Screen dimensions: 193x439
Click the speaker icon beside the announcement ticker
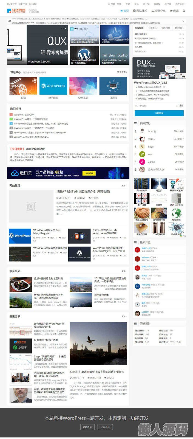coord(10,21)
